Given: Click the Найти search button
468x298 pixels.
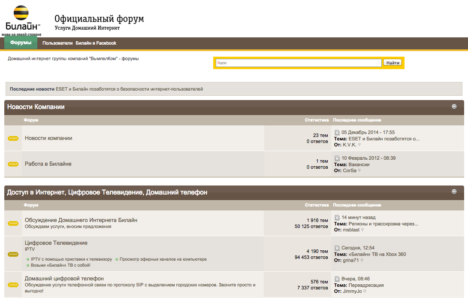Looking at the screenshot, I should tap(393, 63).
